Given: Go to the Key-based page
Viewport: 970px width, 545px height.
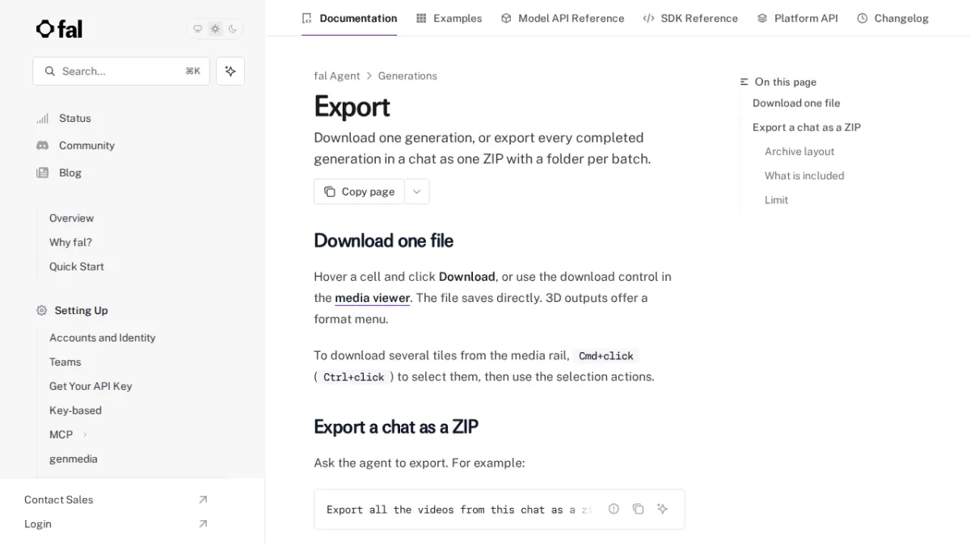Looking at the screenshot, I should pos(75,410).
